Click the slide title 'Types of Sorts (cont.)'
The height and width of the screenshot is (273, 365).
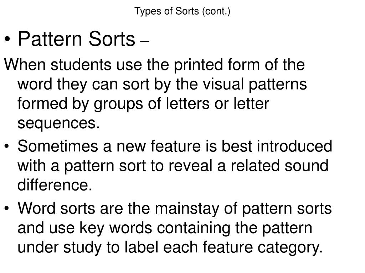click(x=182, y=11)
